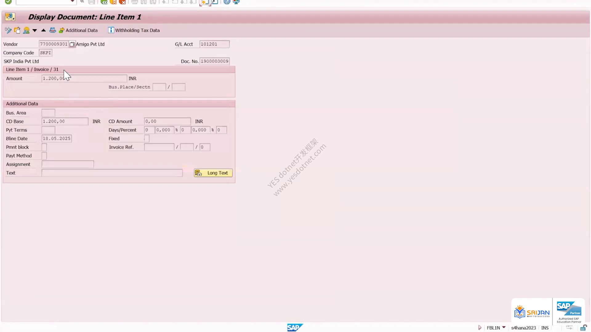The width and height of the screenshot is (591, 332).
Task: Click the second percent field in Days/Percent
Action: point(201,130)
